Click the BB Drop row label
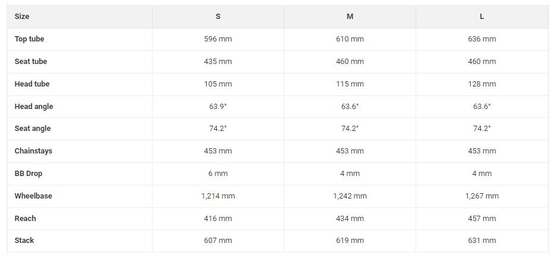This screenshot has height=256, width=558. click(28, 174)
